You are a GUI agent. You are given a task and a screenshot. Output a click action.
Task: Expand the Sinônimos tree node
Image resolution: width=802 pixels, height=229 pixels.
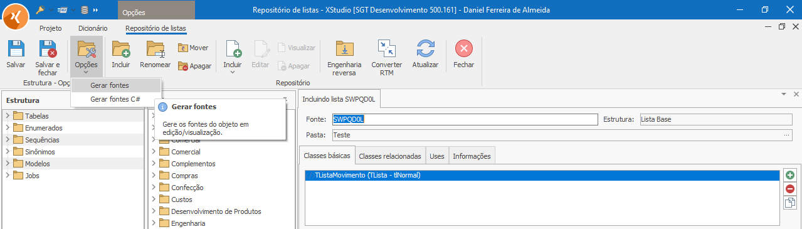(8, 152)
